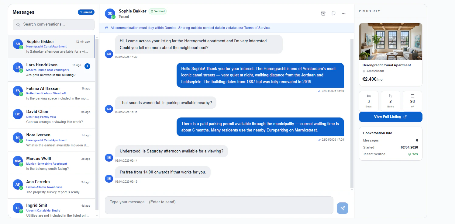The image size is (455, 224).
Task: Open the conversation with Lars Hendriksen
Action: point(52,70)
